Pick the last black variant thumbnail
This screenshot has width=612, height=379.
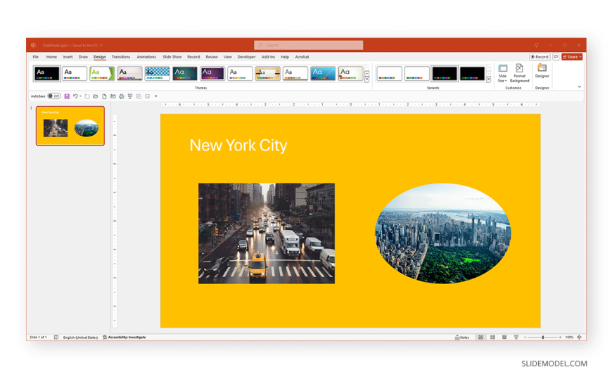pyautogui.click(x=472, y=73)
